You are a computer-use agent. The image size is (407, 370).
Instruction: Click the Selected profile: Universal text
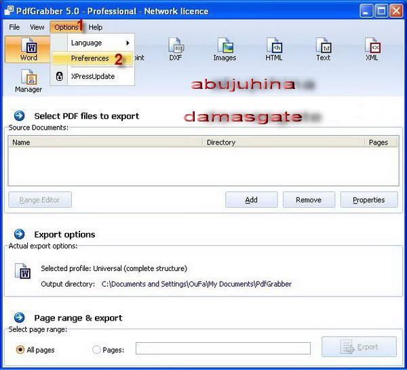114,268
